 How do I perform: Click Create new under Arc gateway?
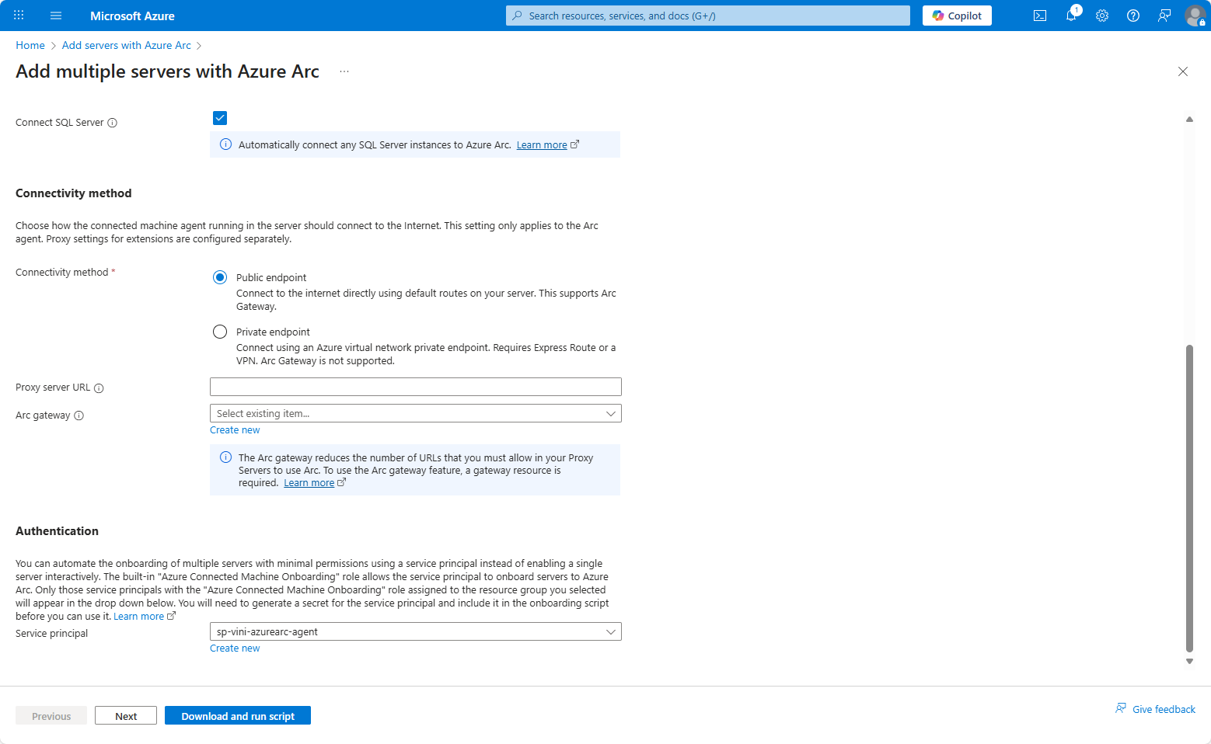[x=235, y=430]
